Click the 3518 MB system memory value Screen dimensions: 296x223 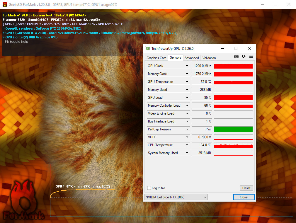click(202, 153)
